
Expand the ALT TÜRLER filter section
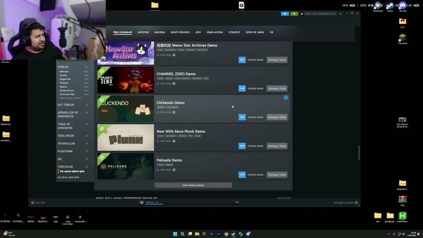pyautogui.click(x=87, y=105)
